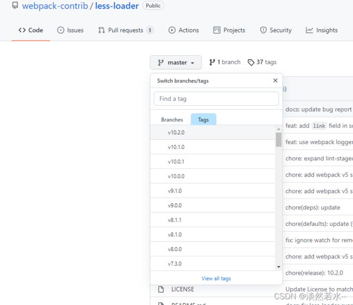Screen dimensions: 353x305
Task: Open the Pull requests tab
Action: [x=126, y=30]
